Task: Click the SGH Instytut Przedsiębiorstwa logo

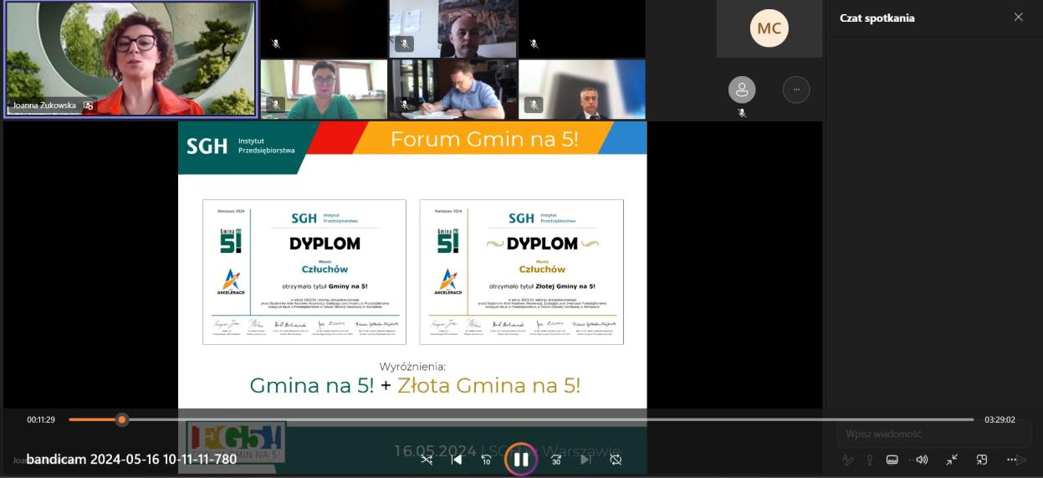Action: click(240, 146)
